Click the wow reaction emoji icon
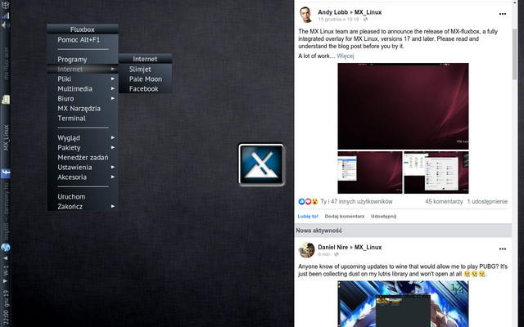This screenshot has height=327, width=524. [314, 202]
